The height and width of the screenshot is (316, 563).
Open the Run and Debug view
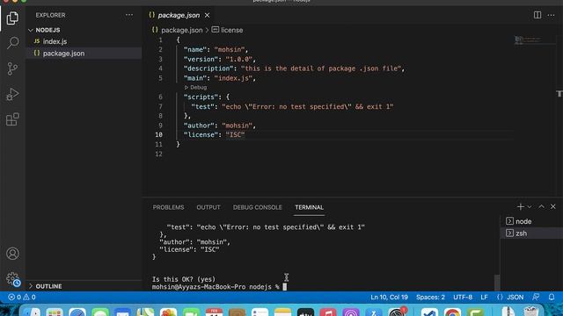tap(12, 94)
